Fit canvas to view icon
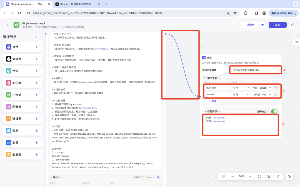The height and width of the screenshot is (187, 300). click(x=259, y=176)
